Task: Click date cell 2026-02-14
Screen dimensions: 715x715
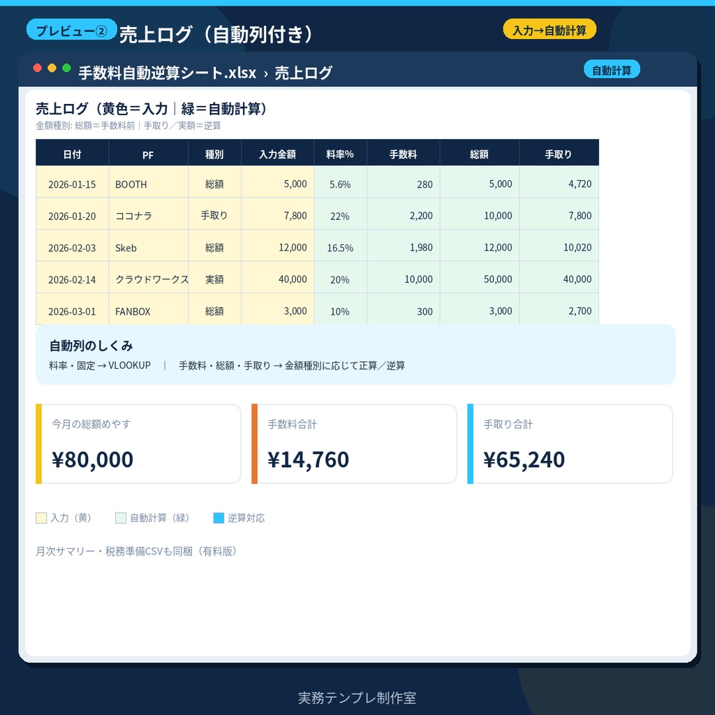Action: coord(72,278)
